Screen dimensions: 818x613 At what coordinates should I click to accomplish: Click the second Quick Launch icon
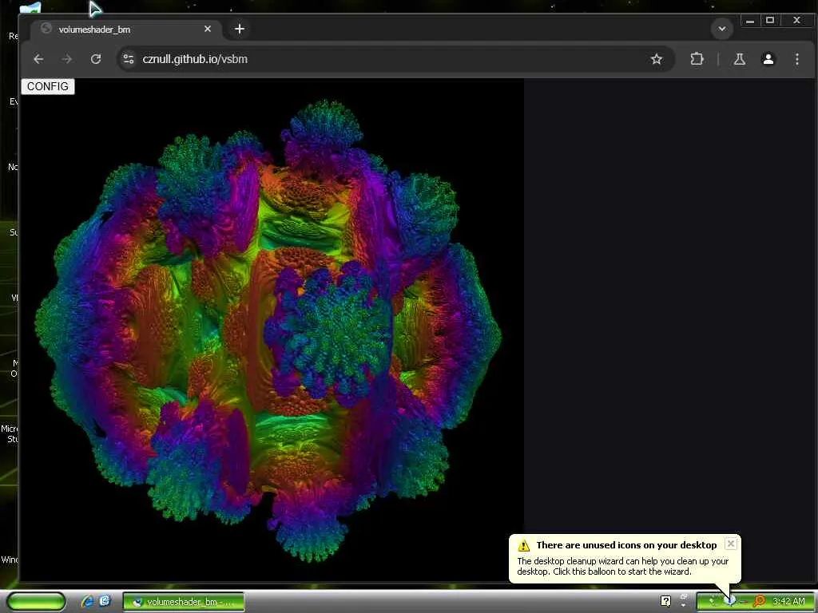point(105,602)
